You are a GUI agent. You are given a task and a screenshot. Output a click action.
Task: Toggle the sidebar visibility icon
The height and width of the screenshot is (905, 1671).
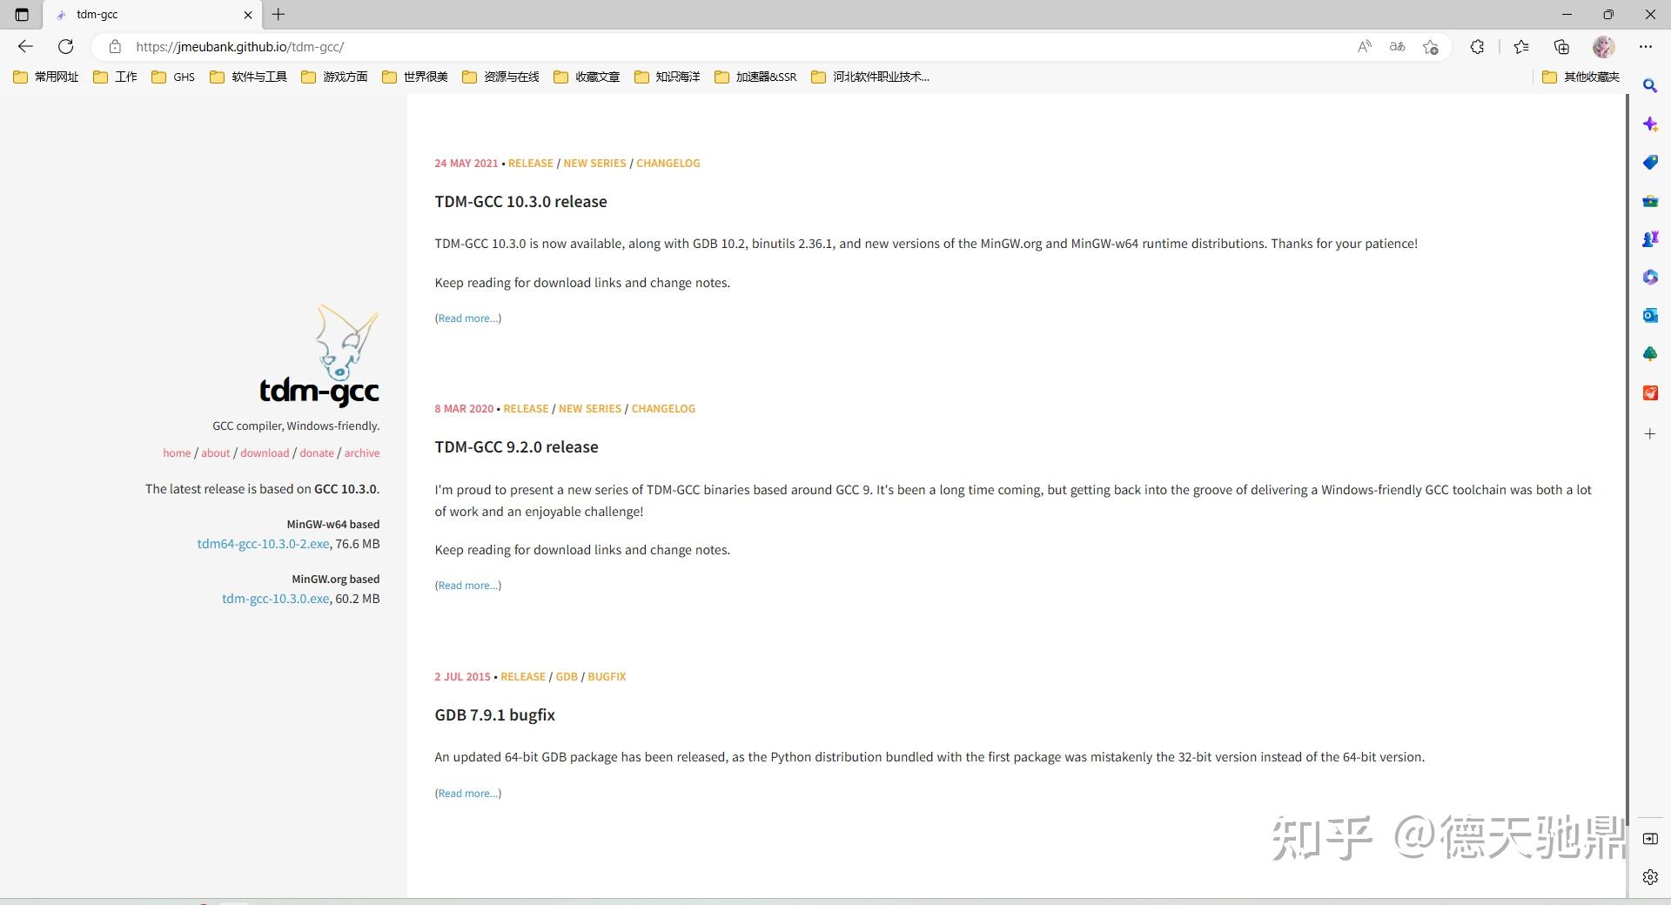[x=1649, y=839]
